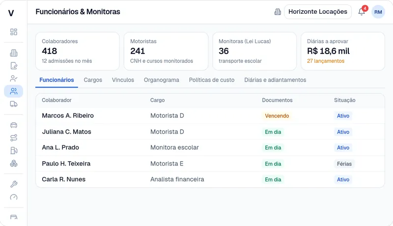Open the wrench maintenance icon
The width and height of the screenshot is (393, 226).
pos(14,184)
